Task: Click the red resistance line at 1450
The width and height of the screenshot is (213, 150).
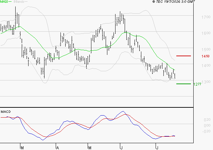Action: (183, 56)
